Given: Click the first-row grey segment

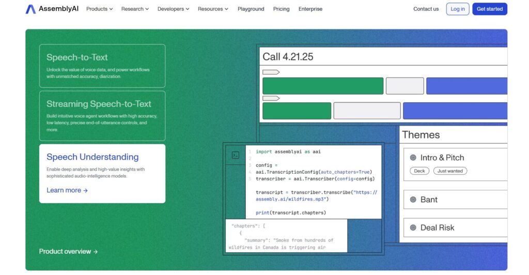Looking at the screenshot, I should point(405,86).
